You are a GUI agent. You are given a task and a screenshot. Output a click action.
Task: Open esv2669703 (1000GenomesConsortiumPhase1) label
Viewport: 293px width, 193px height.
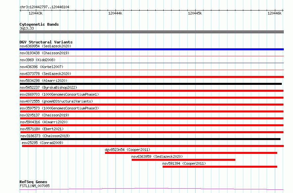(59, 94)
